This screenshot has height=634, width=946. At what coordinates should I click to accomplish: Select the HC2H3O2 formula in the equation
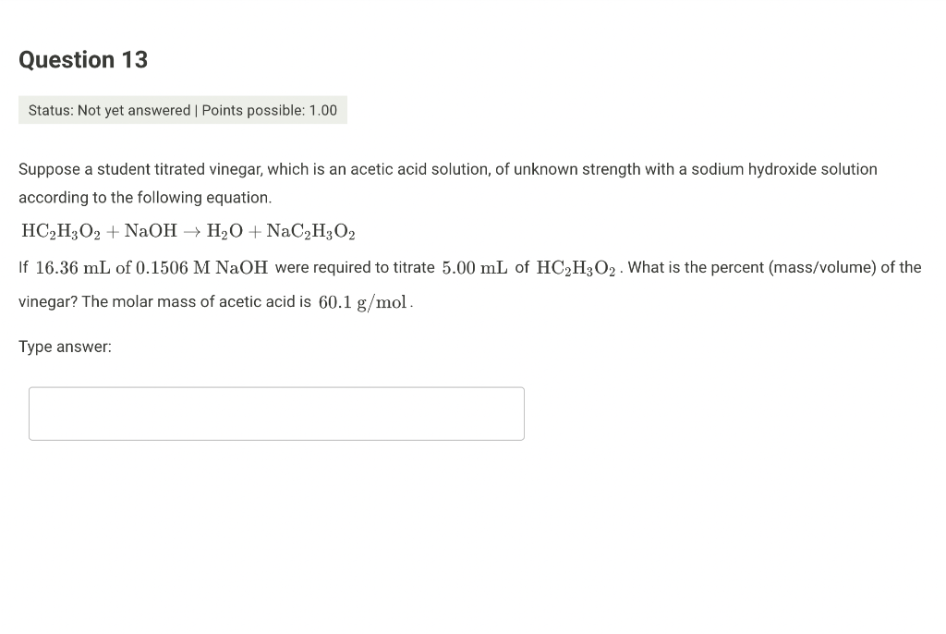(62, 230)
